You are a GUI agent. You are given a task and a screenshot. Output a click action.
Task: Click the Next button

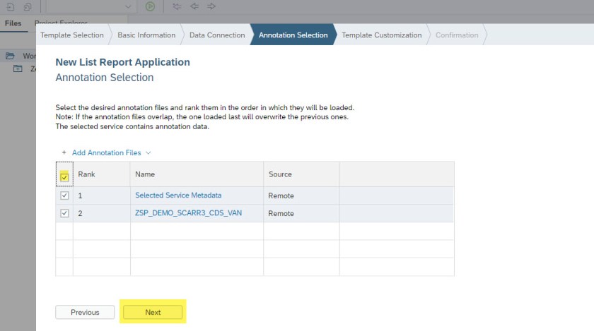pos(153,312)
